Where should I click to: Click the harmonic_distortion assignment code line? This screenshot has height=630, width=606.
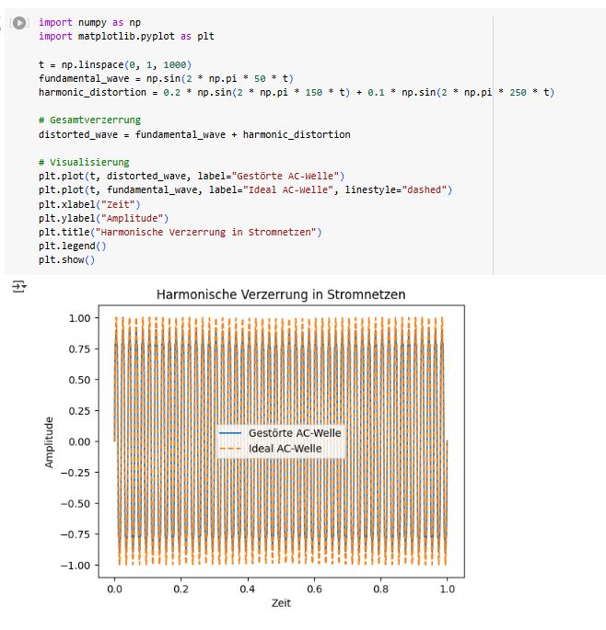click(295, 92)
